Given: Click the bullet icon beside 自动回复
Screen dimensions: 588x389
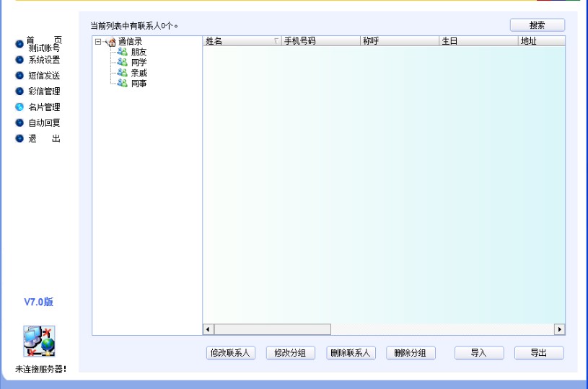Looking at the screenshot, I should point(19,122).
